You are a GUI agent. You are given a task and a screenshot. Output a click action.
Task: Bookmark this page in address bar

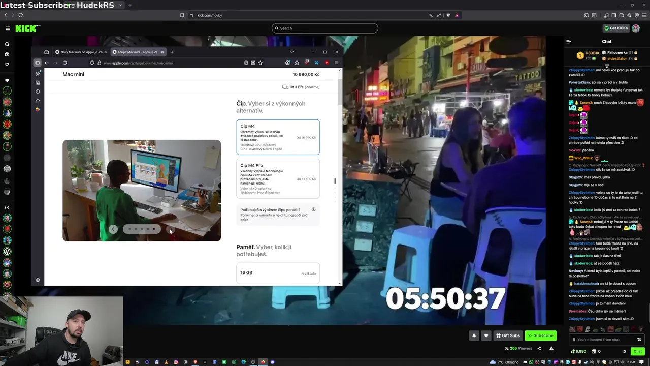pyautogui.click(x=182, y=15)
